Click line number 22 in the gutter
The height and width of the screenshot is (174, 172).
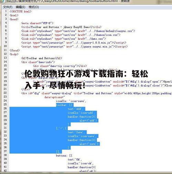point(5,93)
